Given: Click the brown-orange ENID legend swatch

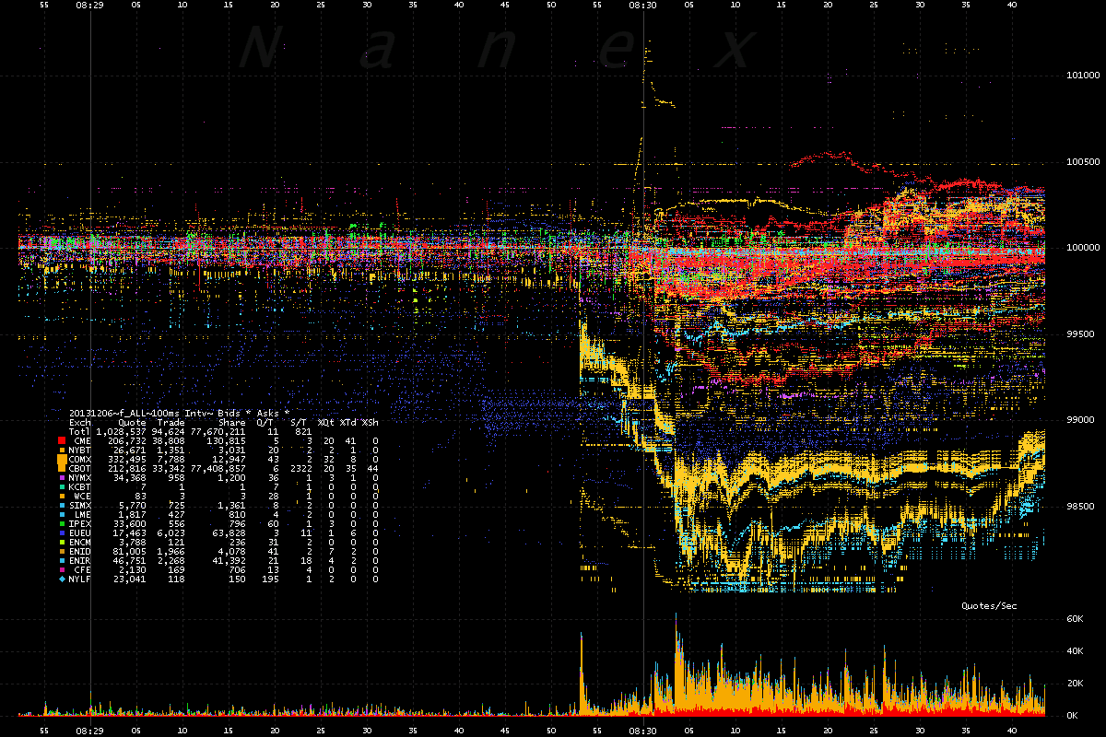Looking at the screenshot, I should pos(62,552).
